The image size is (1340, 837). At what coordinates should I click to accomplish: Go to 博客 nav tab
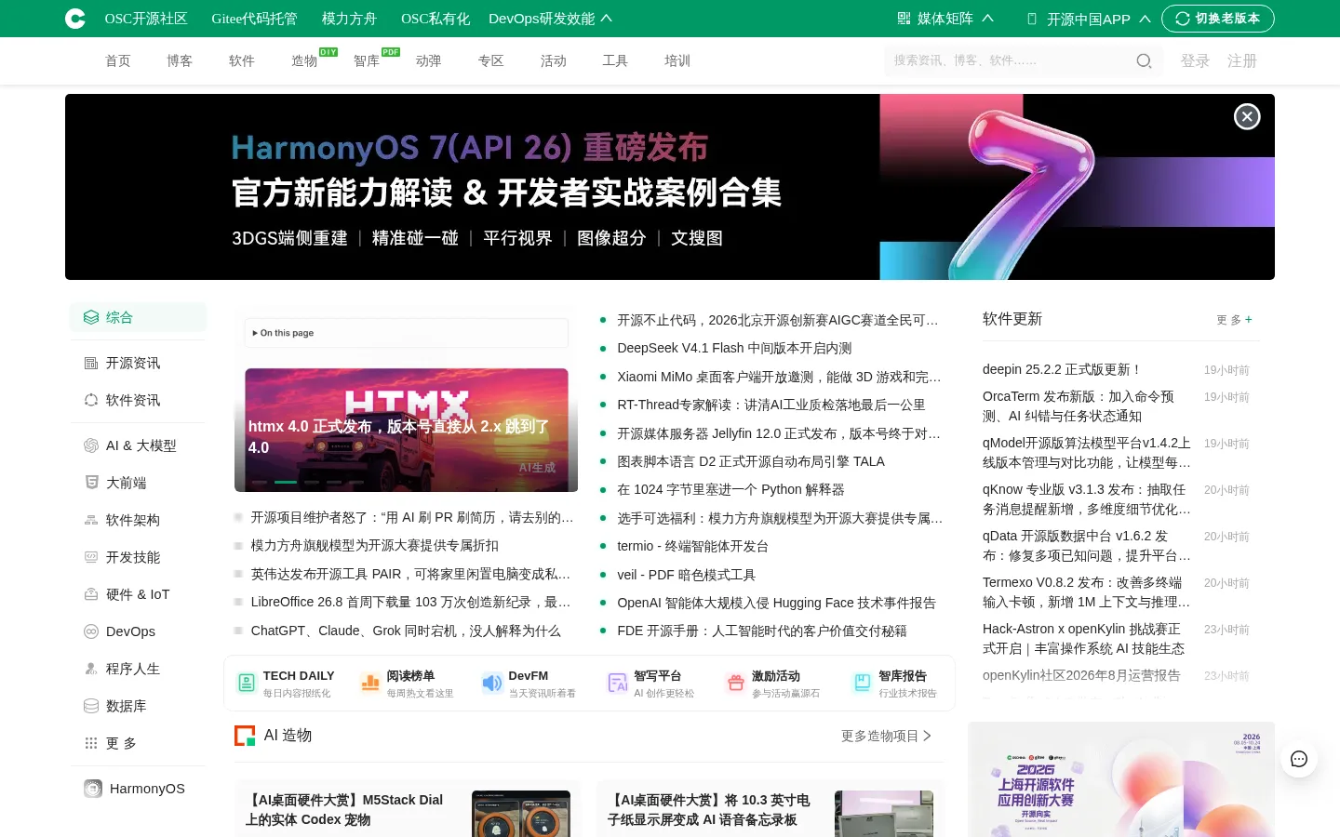coord(180,60)
